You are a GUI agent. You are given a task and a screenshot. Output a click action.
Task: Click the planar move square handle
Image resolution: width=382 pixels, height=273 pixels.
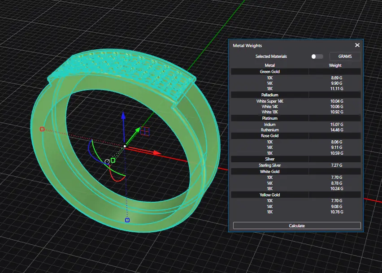click(x=145, y=131)
